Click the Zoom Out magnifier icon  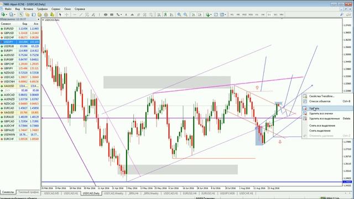click(185, 14)
